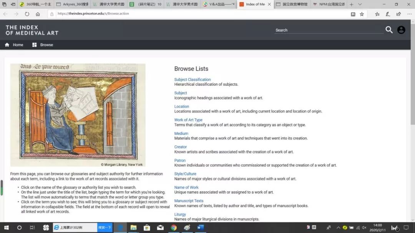
Task: Click the Home house icon
Action: coord(7,45)
